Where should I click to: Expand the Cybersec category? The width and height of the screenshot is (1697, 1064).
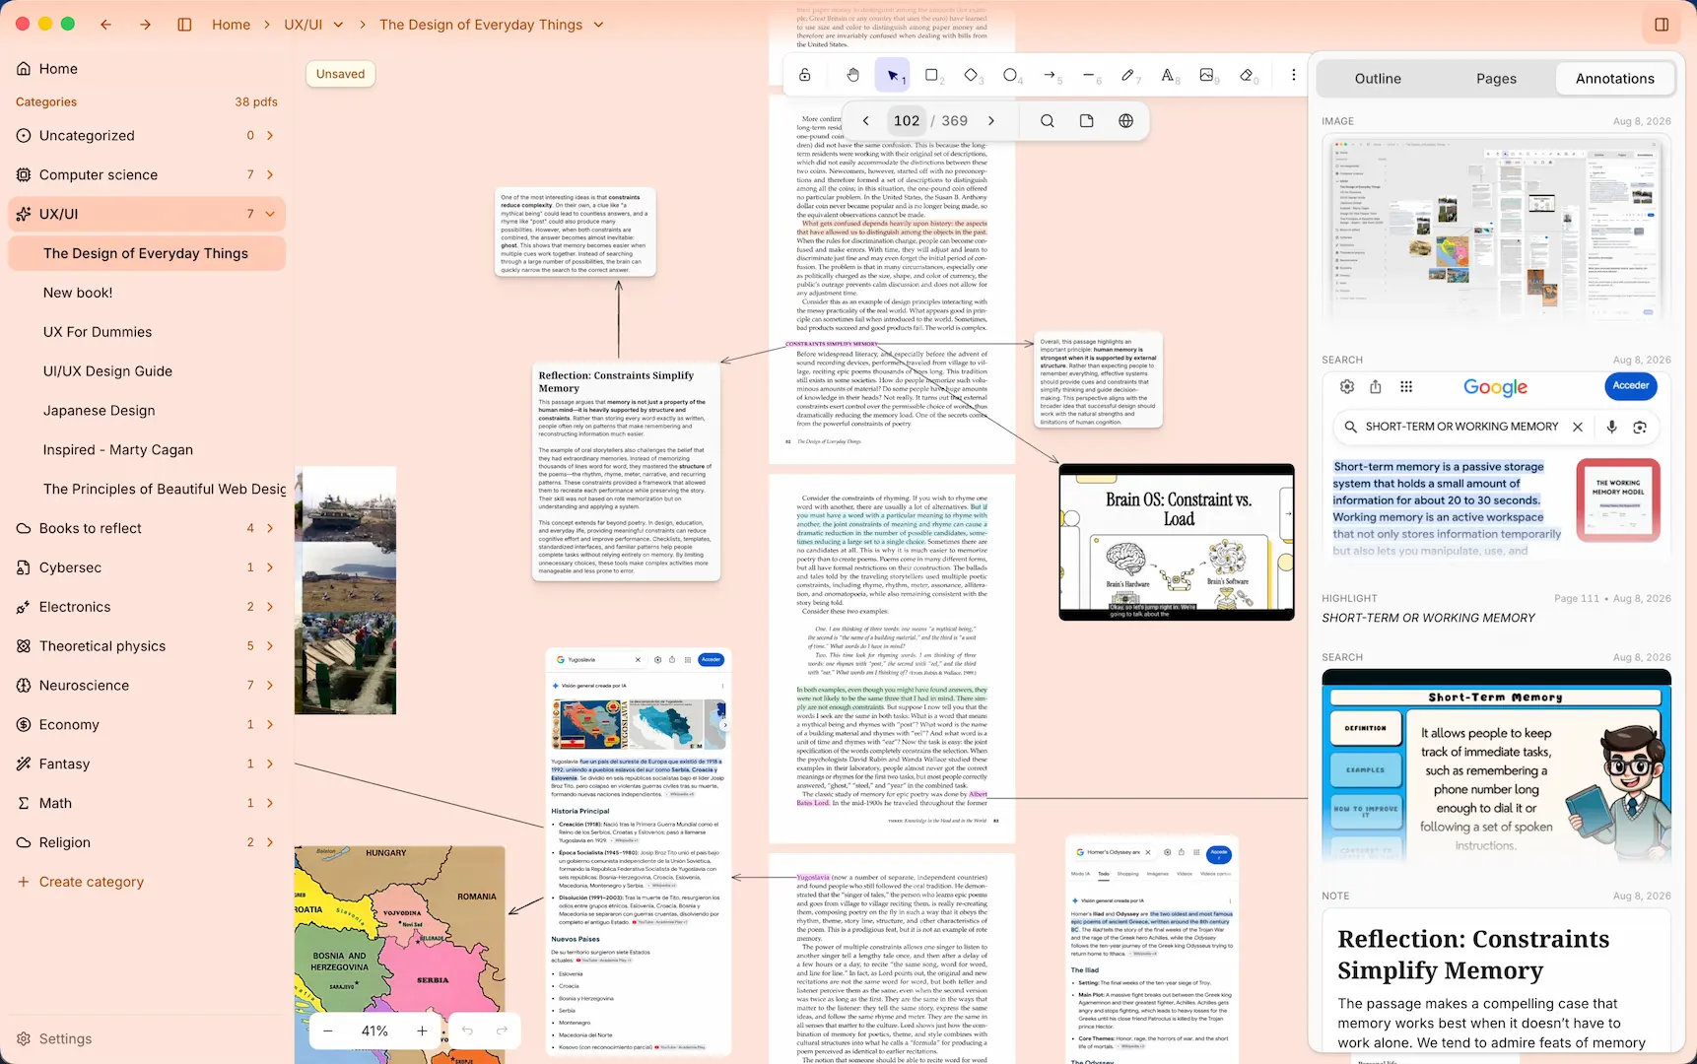point(270,567)
